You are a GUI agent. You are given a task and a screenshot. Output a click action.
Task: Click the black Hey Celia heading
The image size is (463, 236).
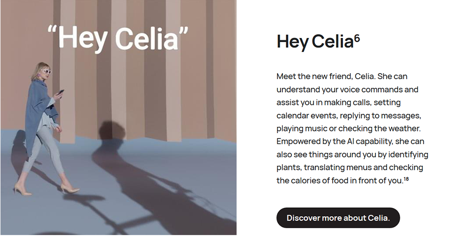(x=315, y=42)
